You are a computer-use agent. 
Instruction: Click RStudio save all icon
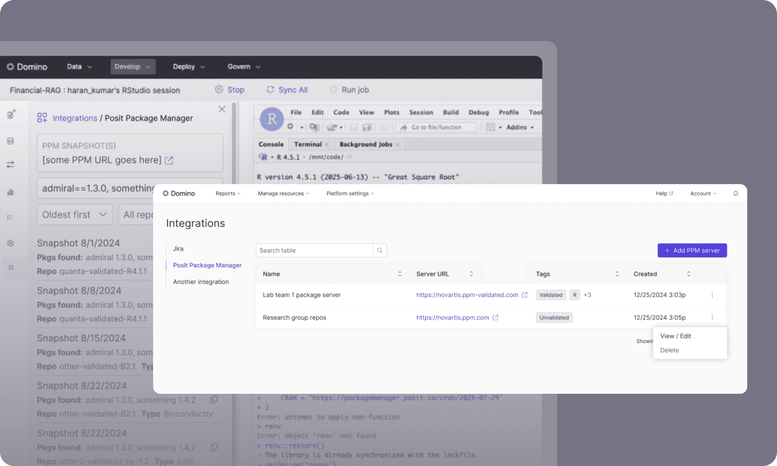(x=367, y=127)
